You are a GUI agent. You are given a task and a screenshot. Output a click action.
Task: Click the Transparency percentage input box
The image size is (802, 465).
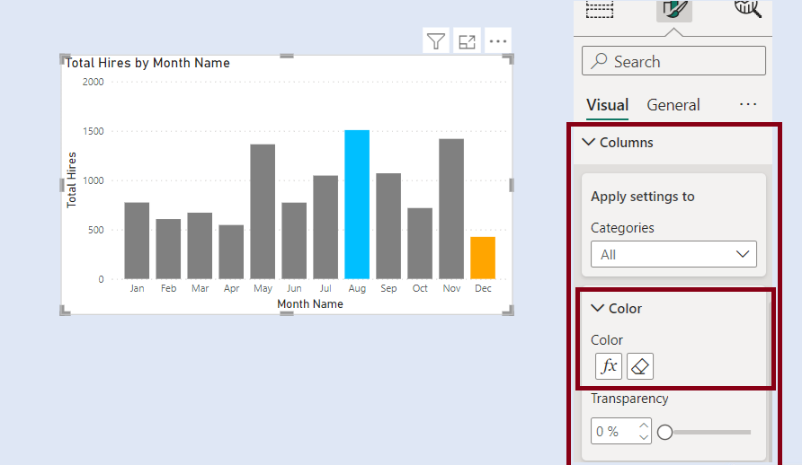613,432
